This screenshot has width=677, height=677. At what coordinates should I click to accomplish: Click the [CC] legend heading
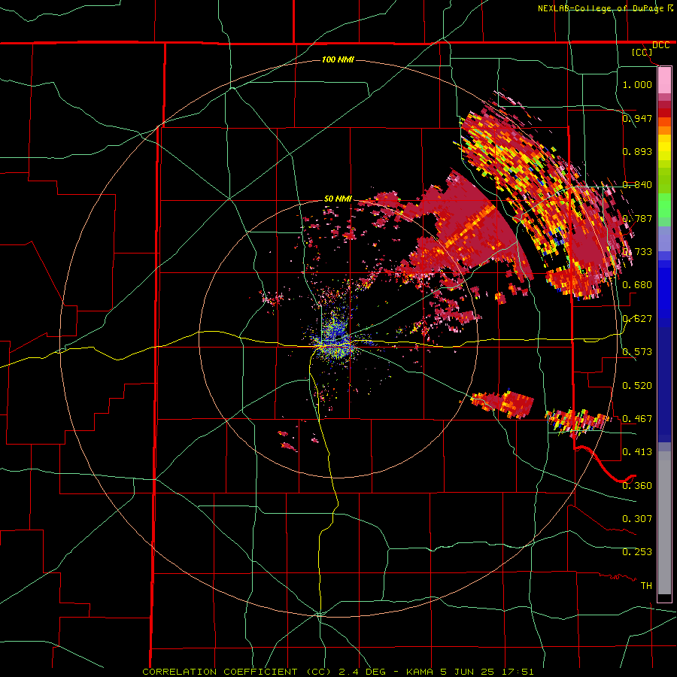click(642, 52)
